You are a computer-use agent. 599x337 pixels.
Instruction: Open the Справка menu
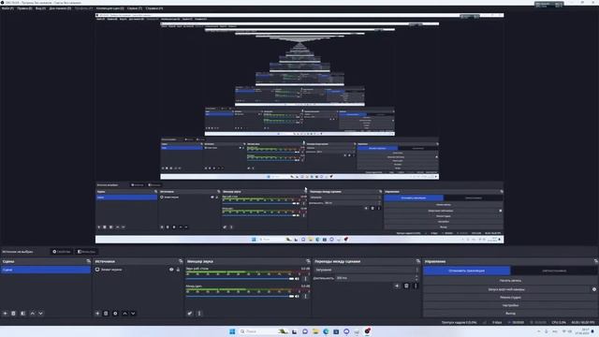pos(153,8)
